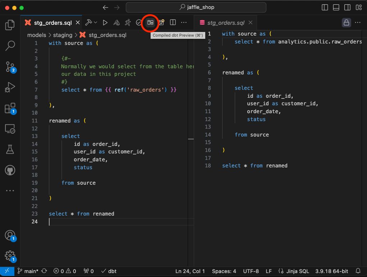Click the run play icon in editor toolbar

point(105,23)
